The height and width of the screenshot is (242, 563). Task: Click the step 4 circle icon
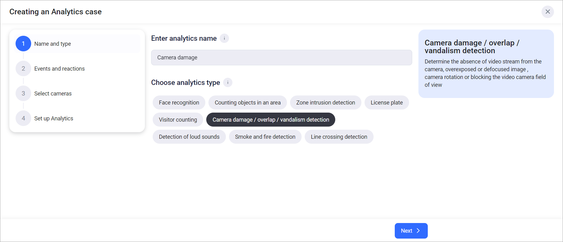coord(23,118)
